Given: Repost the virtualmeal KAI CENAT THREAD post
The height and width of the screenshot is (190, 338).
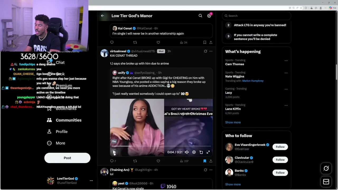Looking at the screenshot, I should pos(135,161).
